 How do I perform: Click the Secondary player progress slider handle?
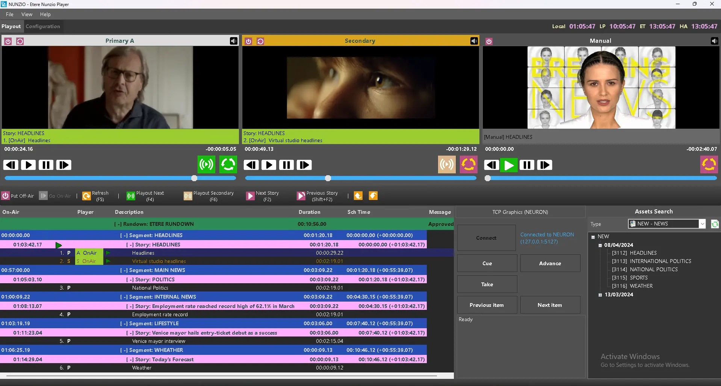point(328,178)
